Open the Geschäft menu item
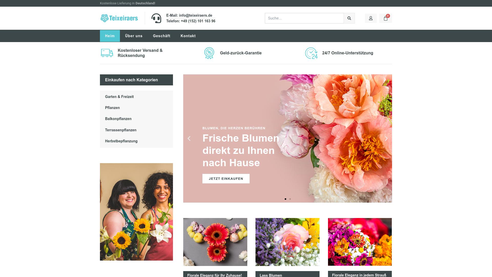The image size is (492, 277). [161, 36]
